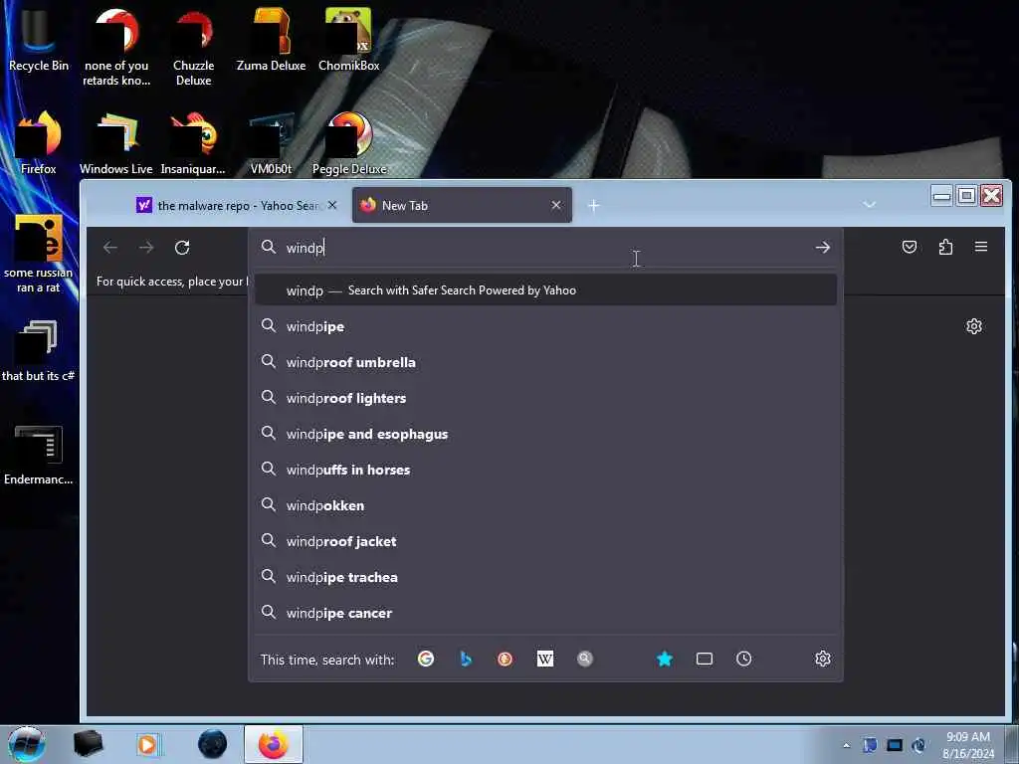Choose 'windproof umbrella' suggestion
The image size is (1019, 764).
click(x=546, y=362)
